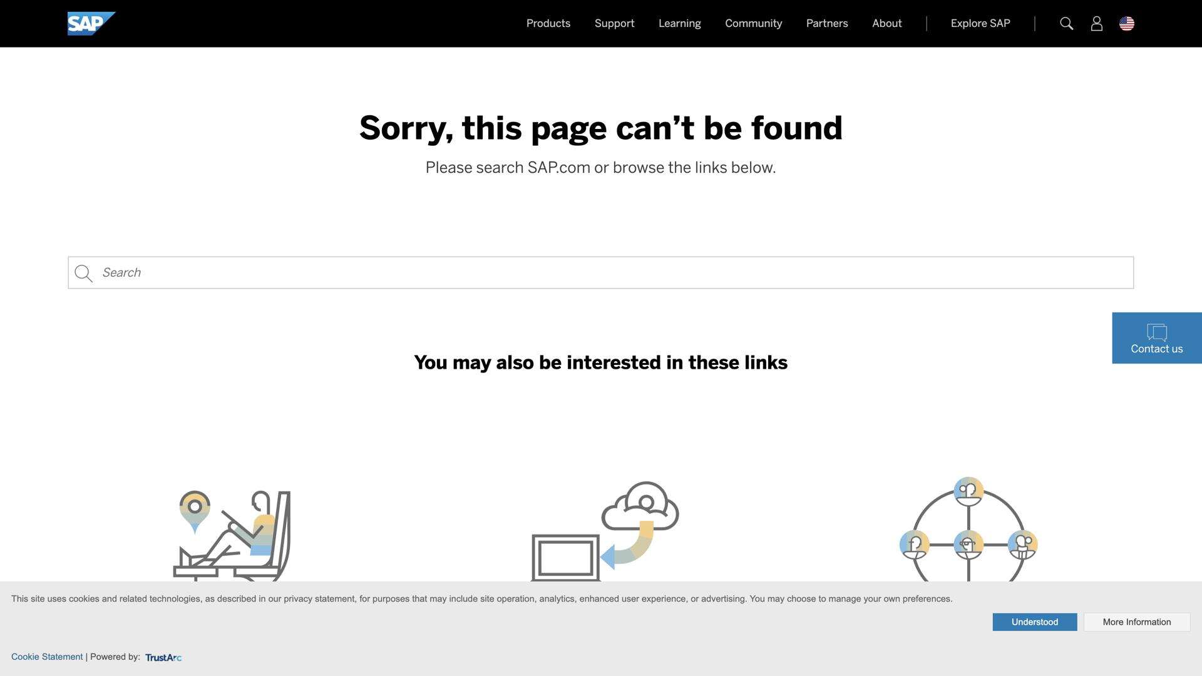
Task: Expand the Learning menu
Action: [680, 24]
